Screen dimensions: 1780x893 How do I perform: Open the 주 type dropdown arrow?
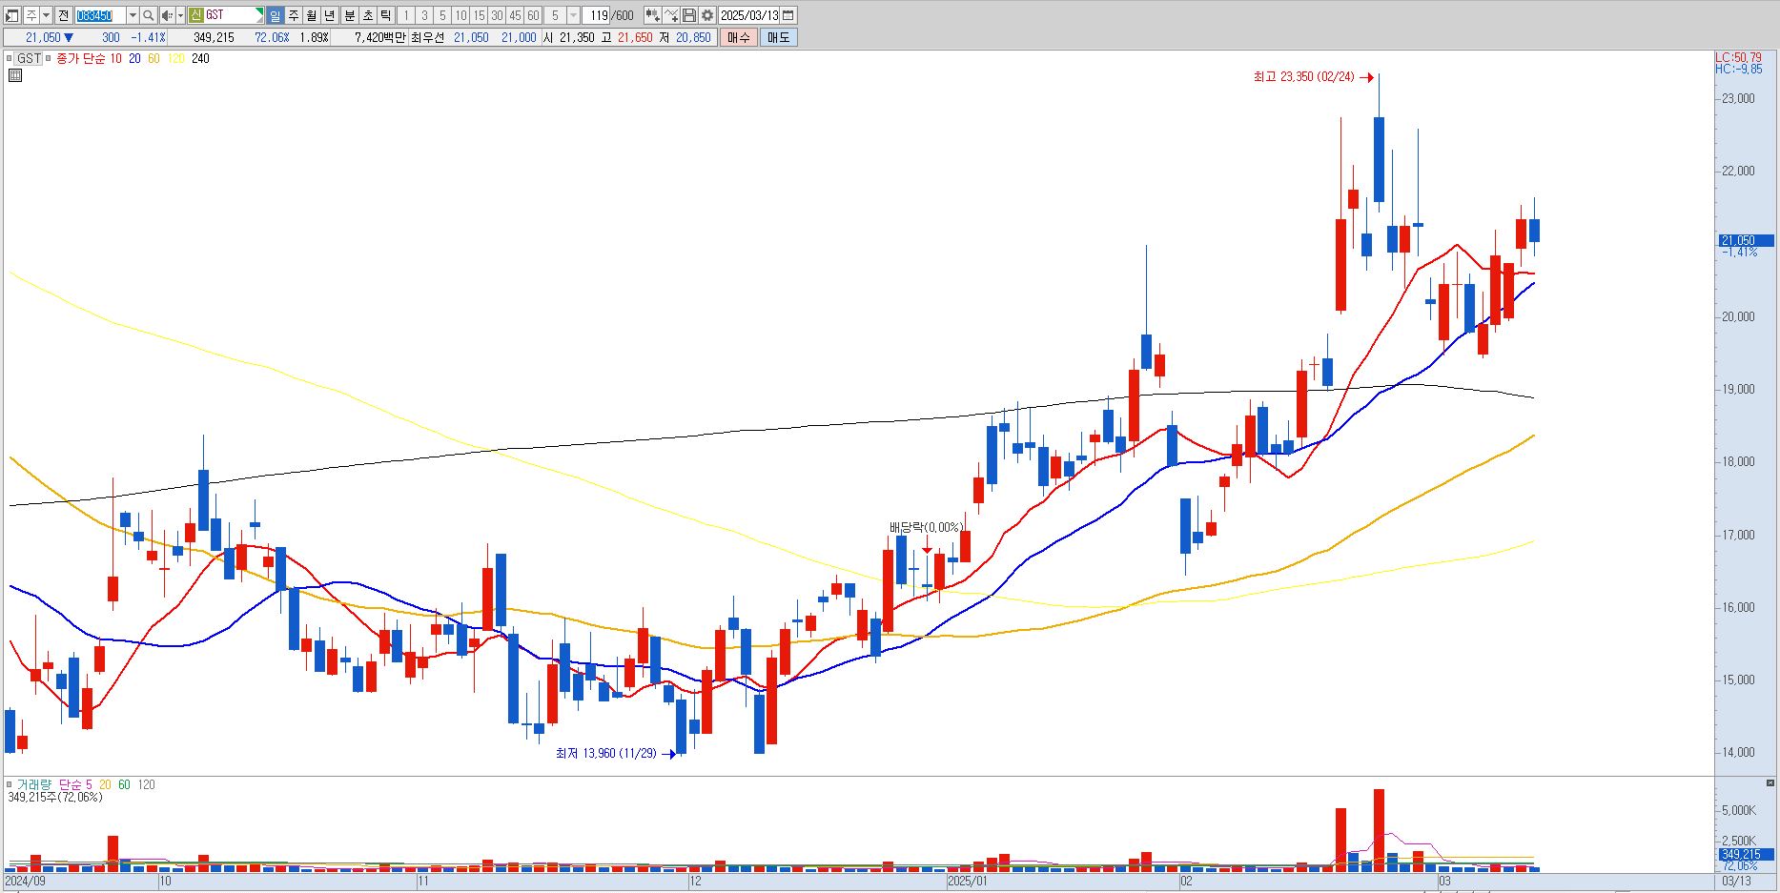click(46, 15)
